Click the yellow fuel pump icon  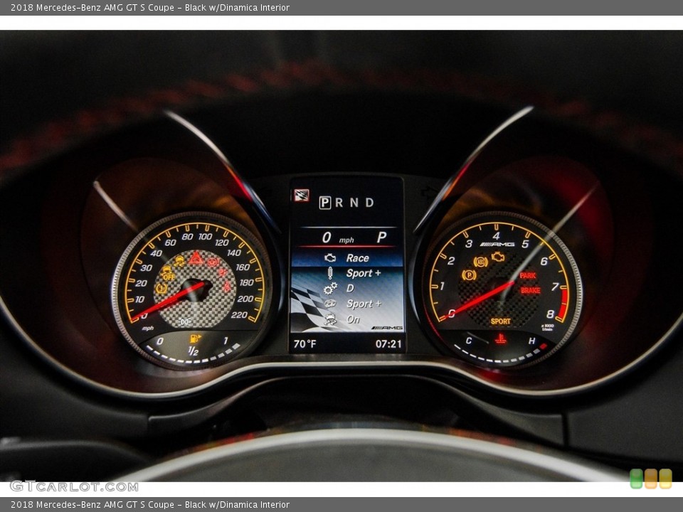click(x=195, y=338)
